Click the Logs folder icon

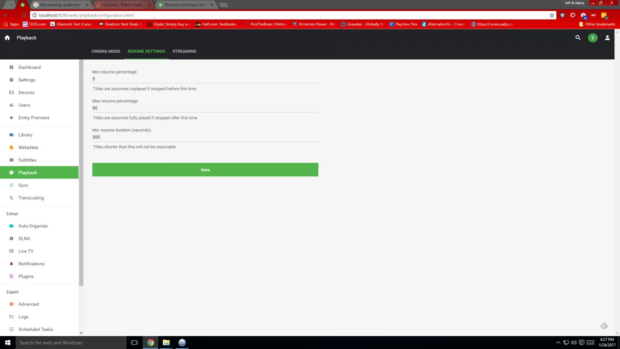pyautogui.click(x=11, y=317)
